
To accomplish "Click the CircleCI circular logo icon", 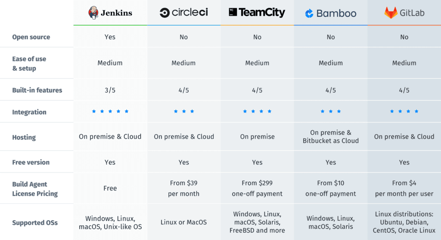I will (165, 13).
